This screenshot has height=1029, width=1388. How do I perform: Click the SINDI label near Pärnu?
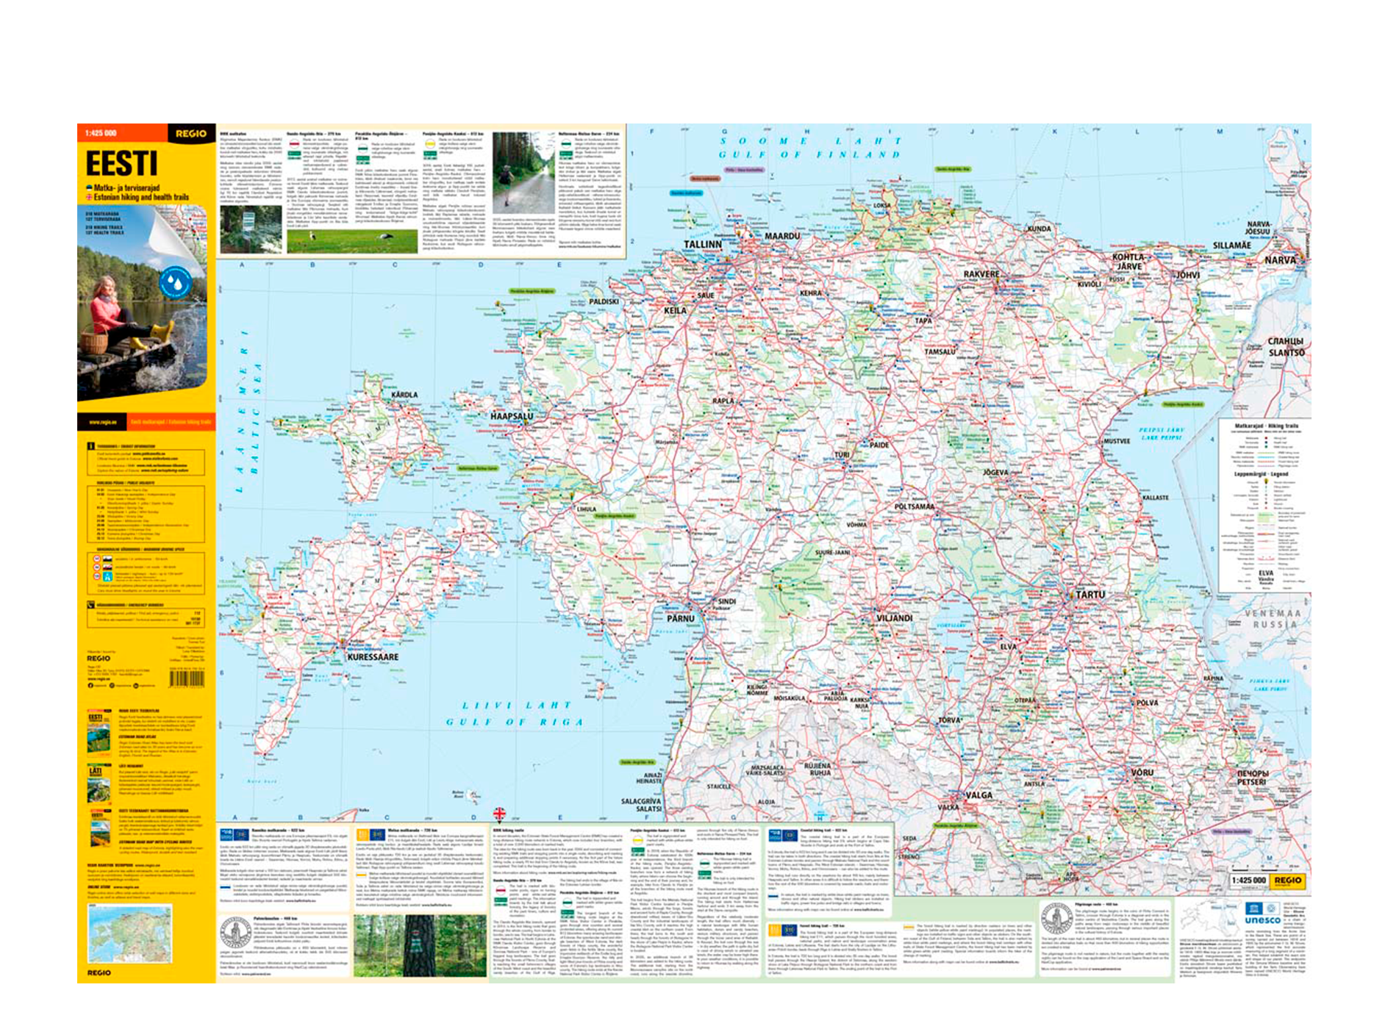[726, 600]
